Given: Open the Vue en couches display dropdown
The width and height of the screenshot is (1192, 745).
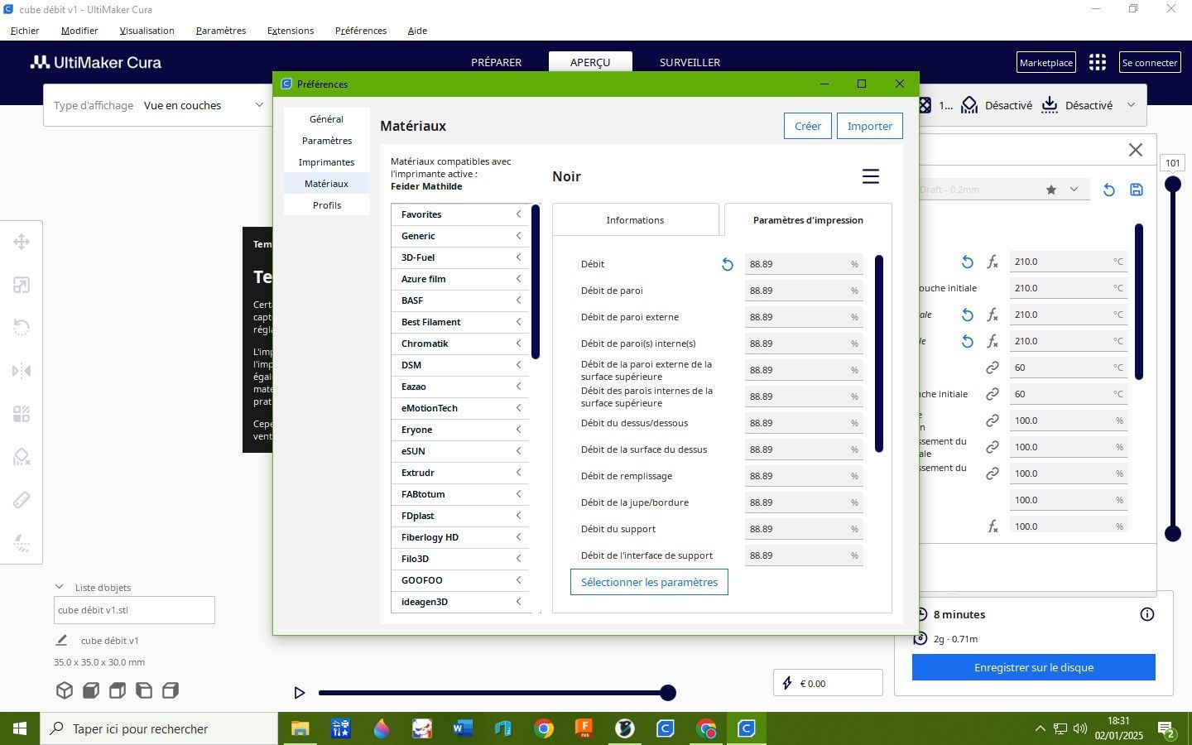Looking at the screenshot, I should click(158, 105).
